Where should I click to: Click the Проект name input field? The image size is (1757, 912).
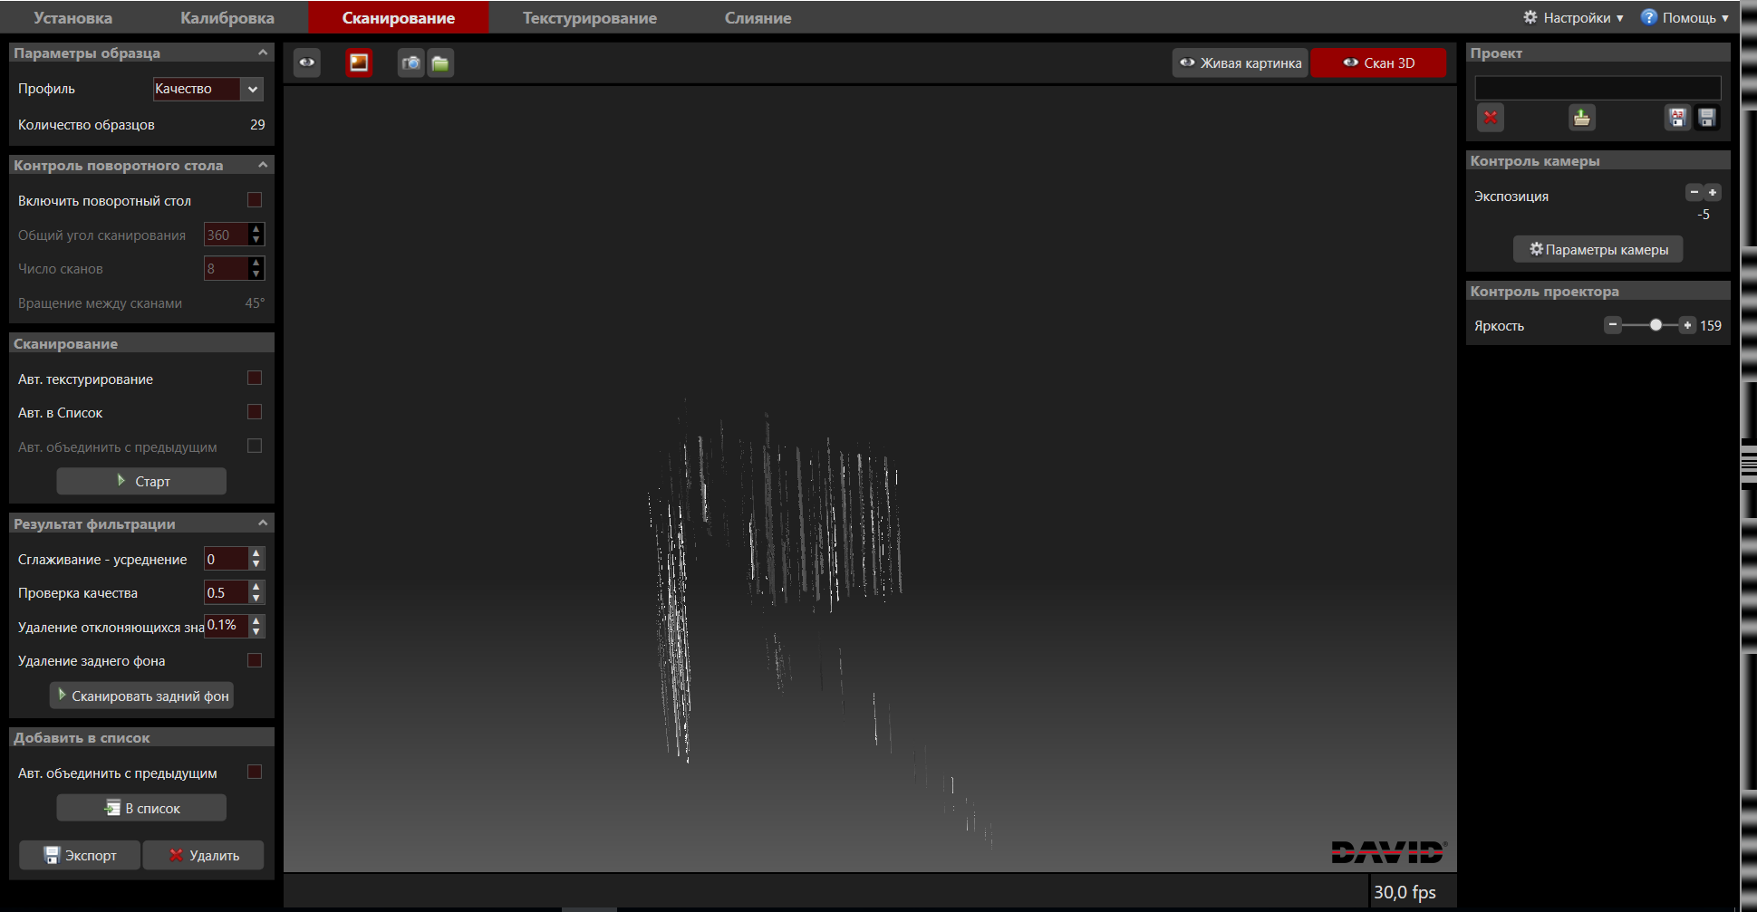tap(1598, 88)
